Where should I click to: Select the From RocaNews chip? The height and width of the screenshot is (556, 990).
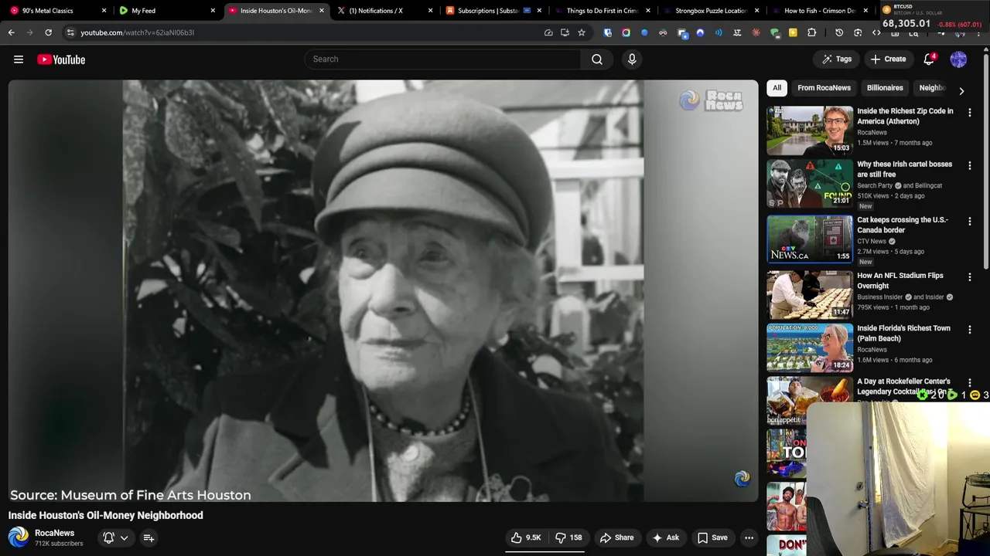pyautogui.click(x=824, y=88)
